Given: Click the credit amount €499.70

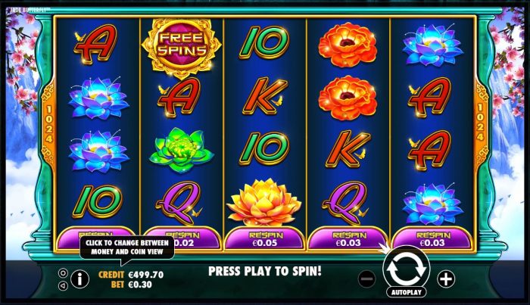Looking at the screenshot, I should (146, 275).
